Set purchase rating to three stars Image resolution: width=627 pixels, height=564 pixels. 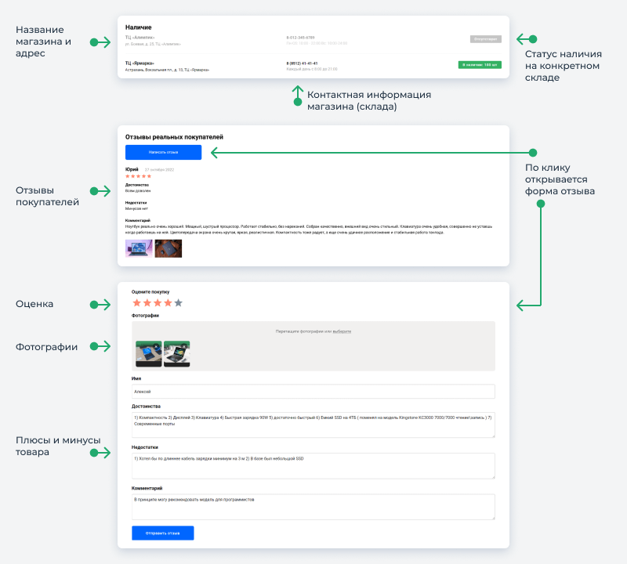coord(158,303)
